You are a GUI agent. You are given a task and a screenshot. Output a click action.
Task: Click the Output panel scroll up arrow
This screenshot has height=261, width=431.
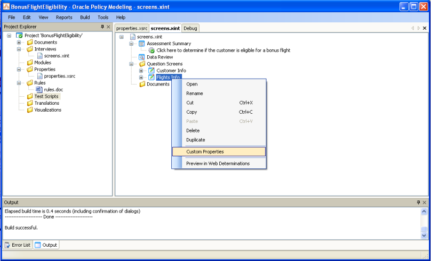(x=424, y=211)
